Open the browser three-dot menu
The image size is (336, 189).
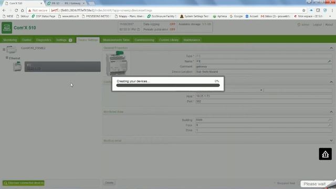pyautogui.click(x=332, y=10)
